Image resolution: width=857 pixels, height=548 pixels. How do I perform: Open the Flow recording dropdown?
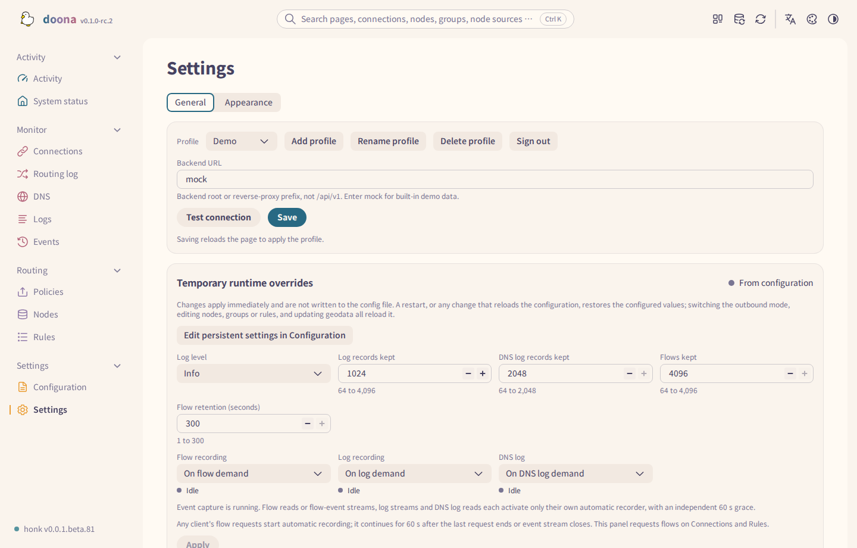click(x=254, y=474)
